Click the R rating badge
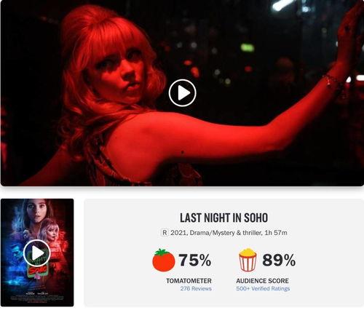This screenshot has height=310, width=364. pos(165,233)
